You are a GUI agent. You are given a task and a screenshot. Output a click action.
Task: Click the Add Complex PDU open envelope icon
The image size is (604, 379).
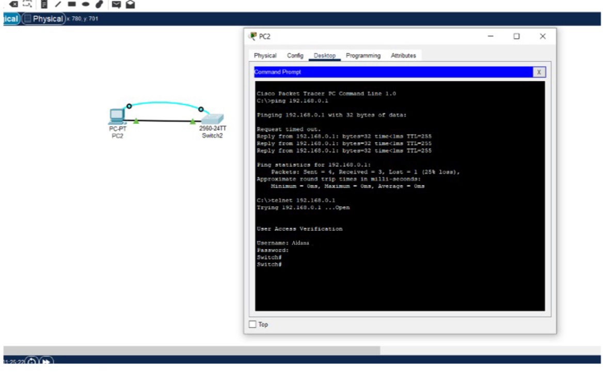click(x=130, y=4)
